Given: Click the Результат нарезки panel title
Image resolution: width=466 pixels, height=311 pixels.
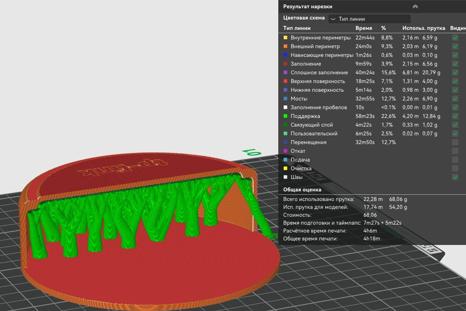Looking at the screenshot, I should pos(307,7).
